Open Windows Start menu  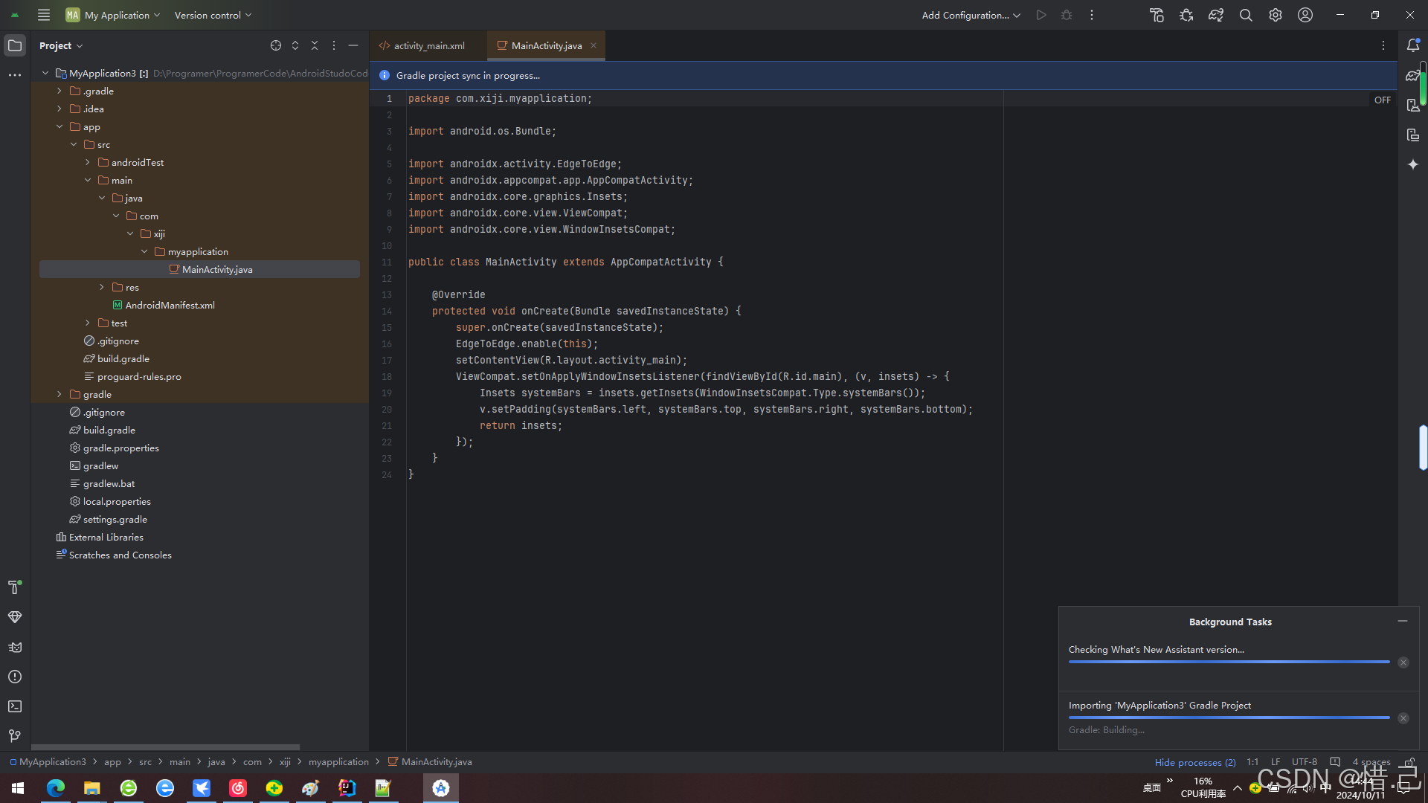click(x=19, y=788)
